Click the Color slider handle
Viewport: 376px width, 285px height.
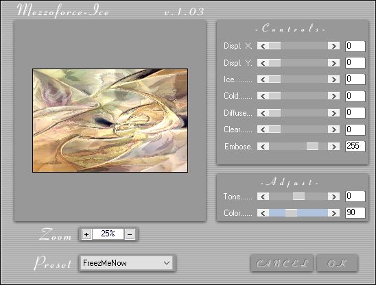[291, 213]
